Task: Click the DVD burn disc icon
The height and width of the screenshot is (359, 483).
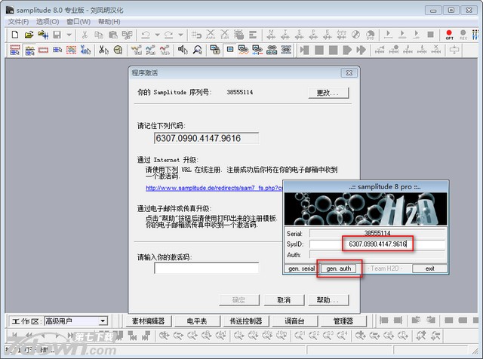Action: tap(371, 35)
